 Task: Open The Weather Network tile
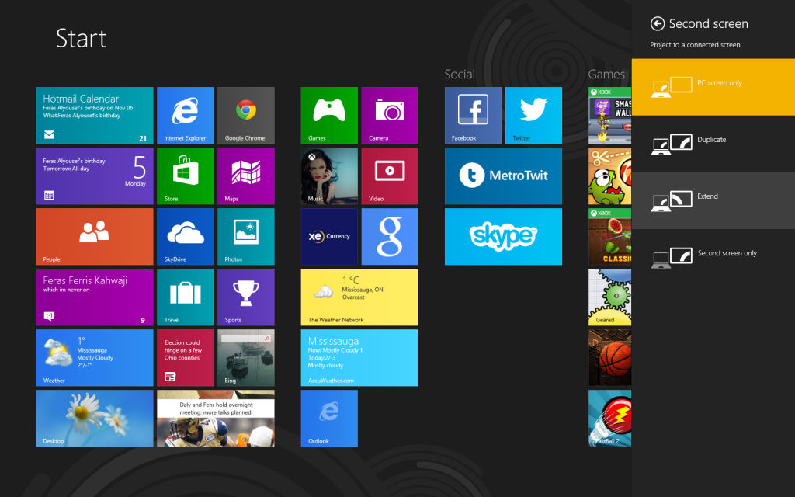pyautogui.click(x=359, y=297)
